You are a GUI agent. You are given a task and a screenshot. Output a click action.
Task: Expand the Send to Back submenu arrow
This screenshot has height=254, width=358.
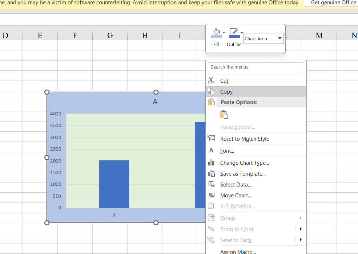pyautogui.click(x=301, y=239)
